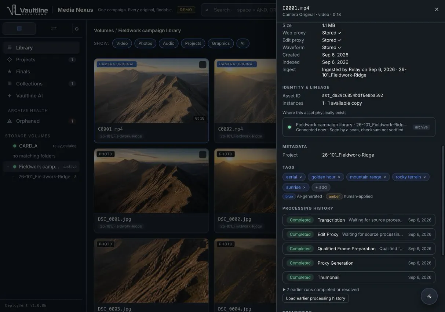Viewport: 445px width, 312px height.
Task: Open Vaultline AI in the sidebar
Action: pos(41,95)
